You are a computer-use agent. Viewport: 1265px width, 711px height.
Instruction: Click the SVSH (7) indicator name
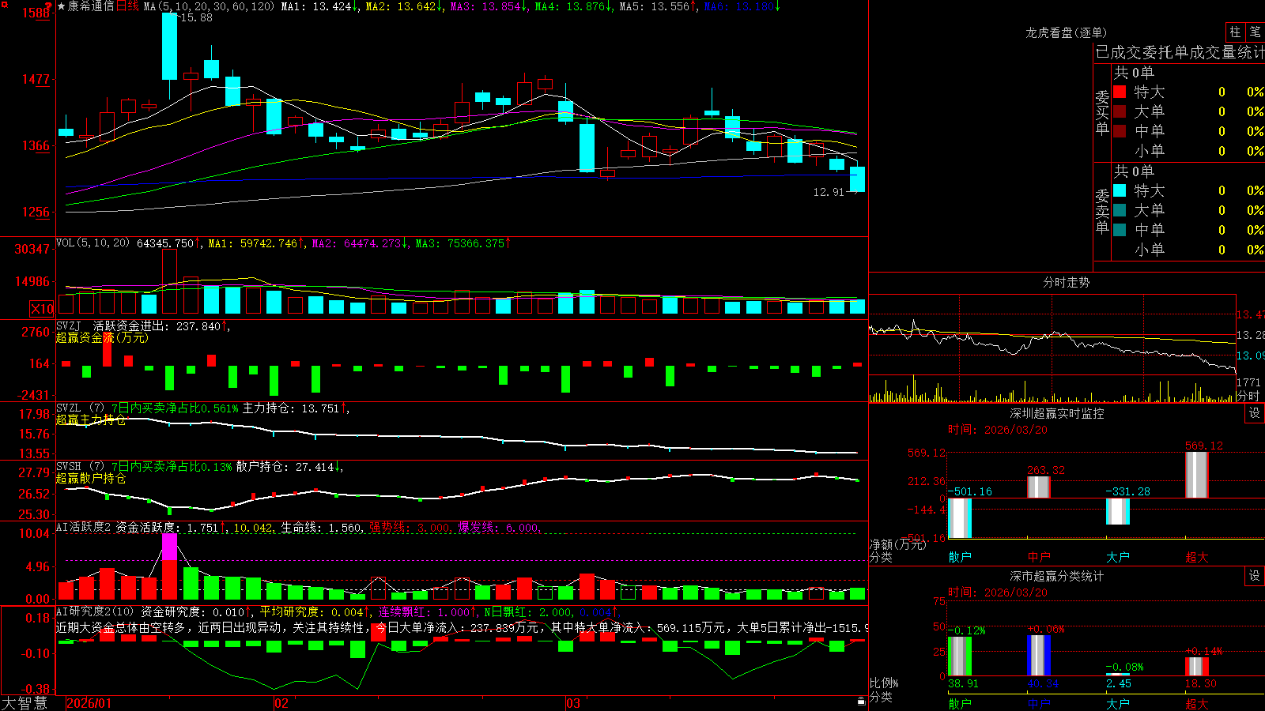point(81,467)
